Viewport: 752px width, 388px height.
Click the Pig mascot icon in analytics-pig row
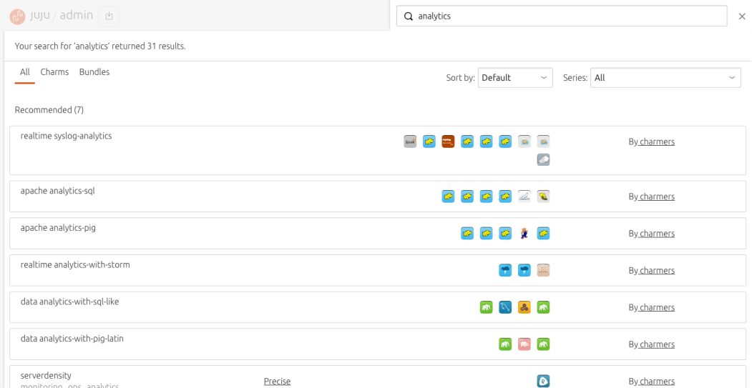point(524,233)
